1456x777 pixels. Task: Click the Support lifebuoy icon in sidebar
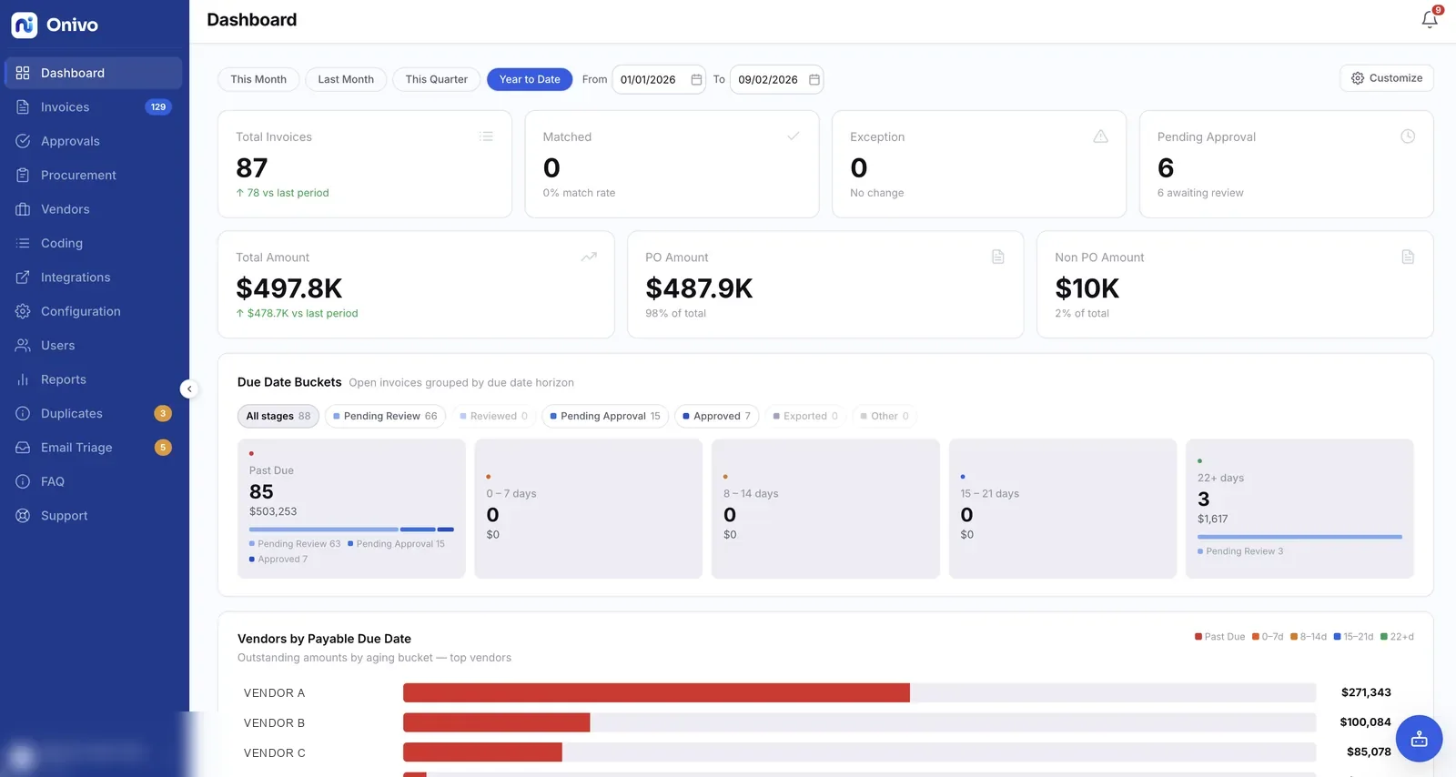(23, 516)
